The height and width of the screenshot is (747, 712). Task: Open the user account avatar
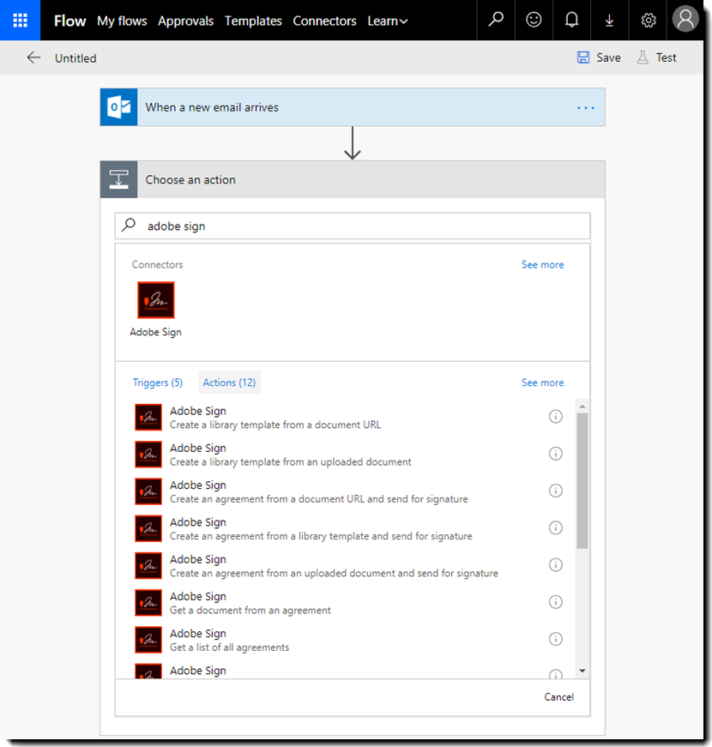click(685, 19)
